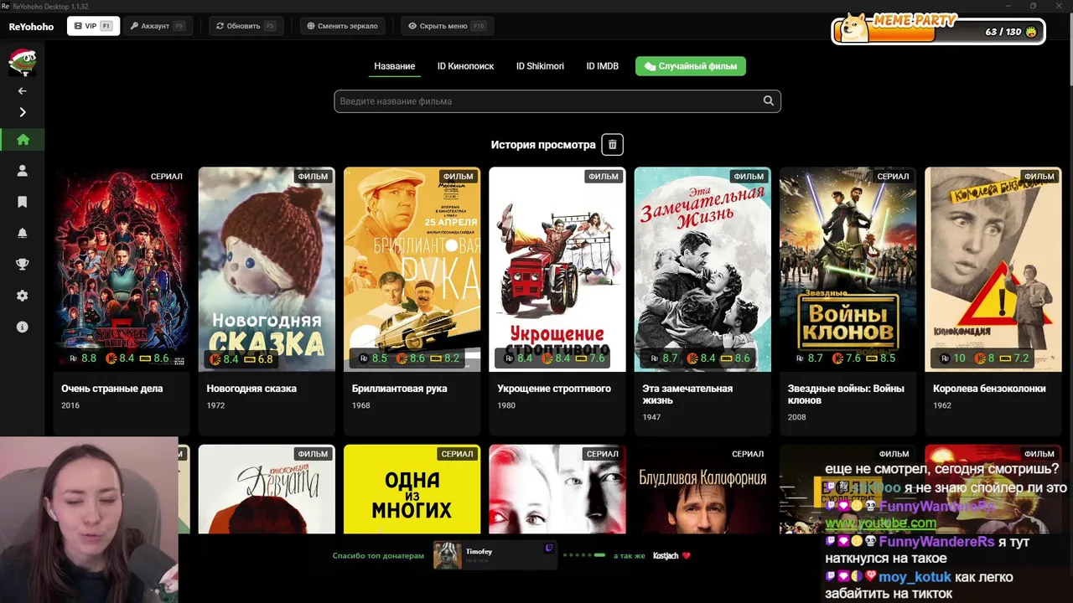1073x603 pixels.
Task: Click the VIP button
Action: click(x=93, y=26)
